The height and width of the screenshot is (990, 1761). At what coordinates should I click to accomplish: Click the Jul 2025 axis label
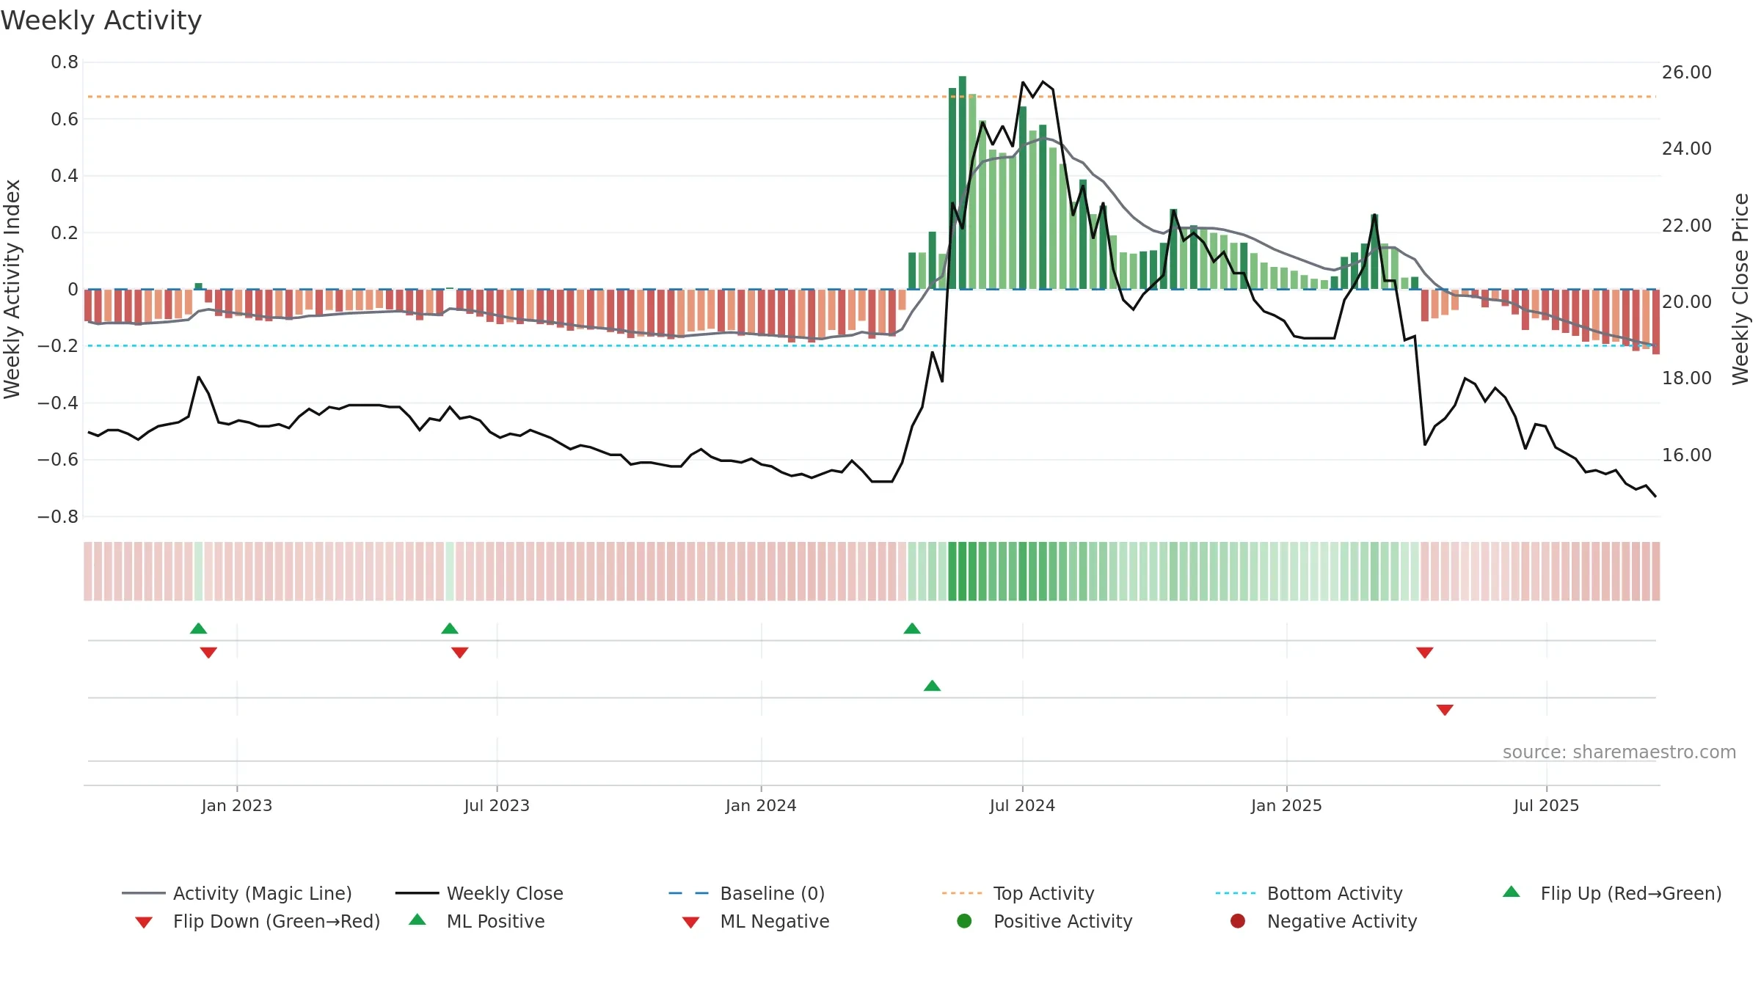pyautogui.click(x=1546, y=806)
